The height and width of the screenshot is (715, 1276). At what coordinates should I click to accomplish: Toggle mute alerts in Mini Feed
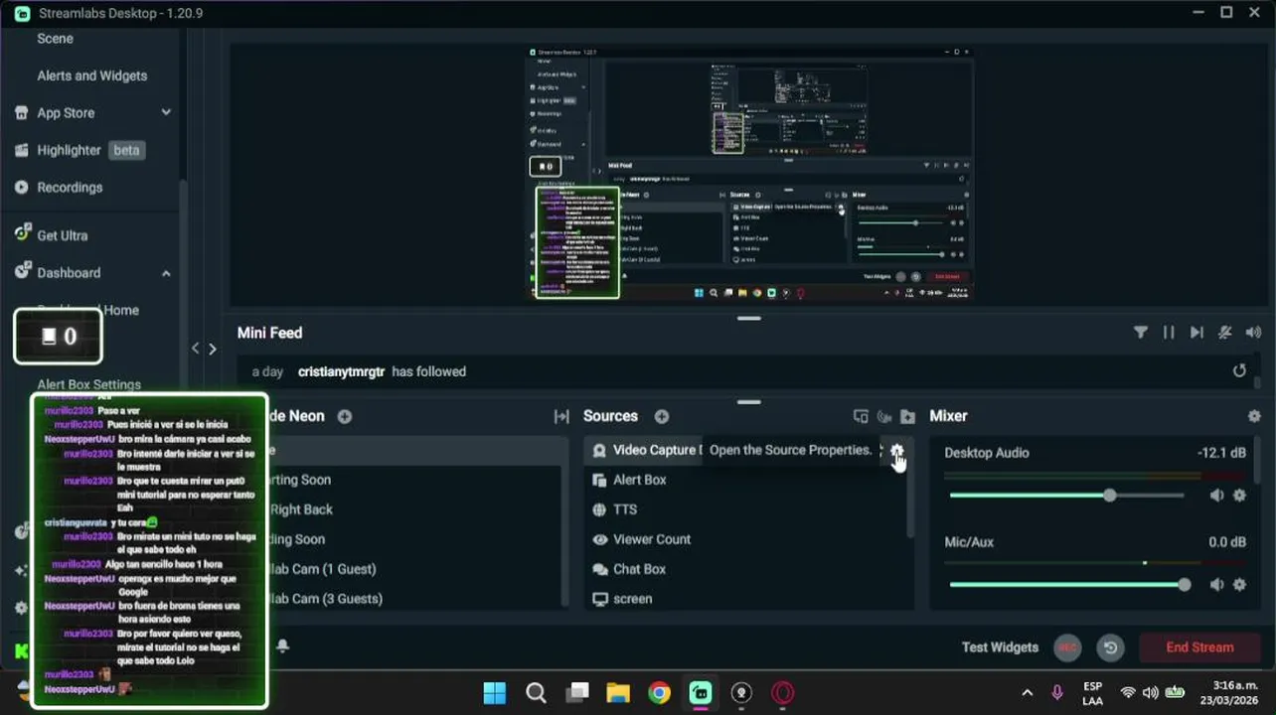coord(1225,333)
